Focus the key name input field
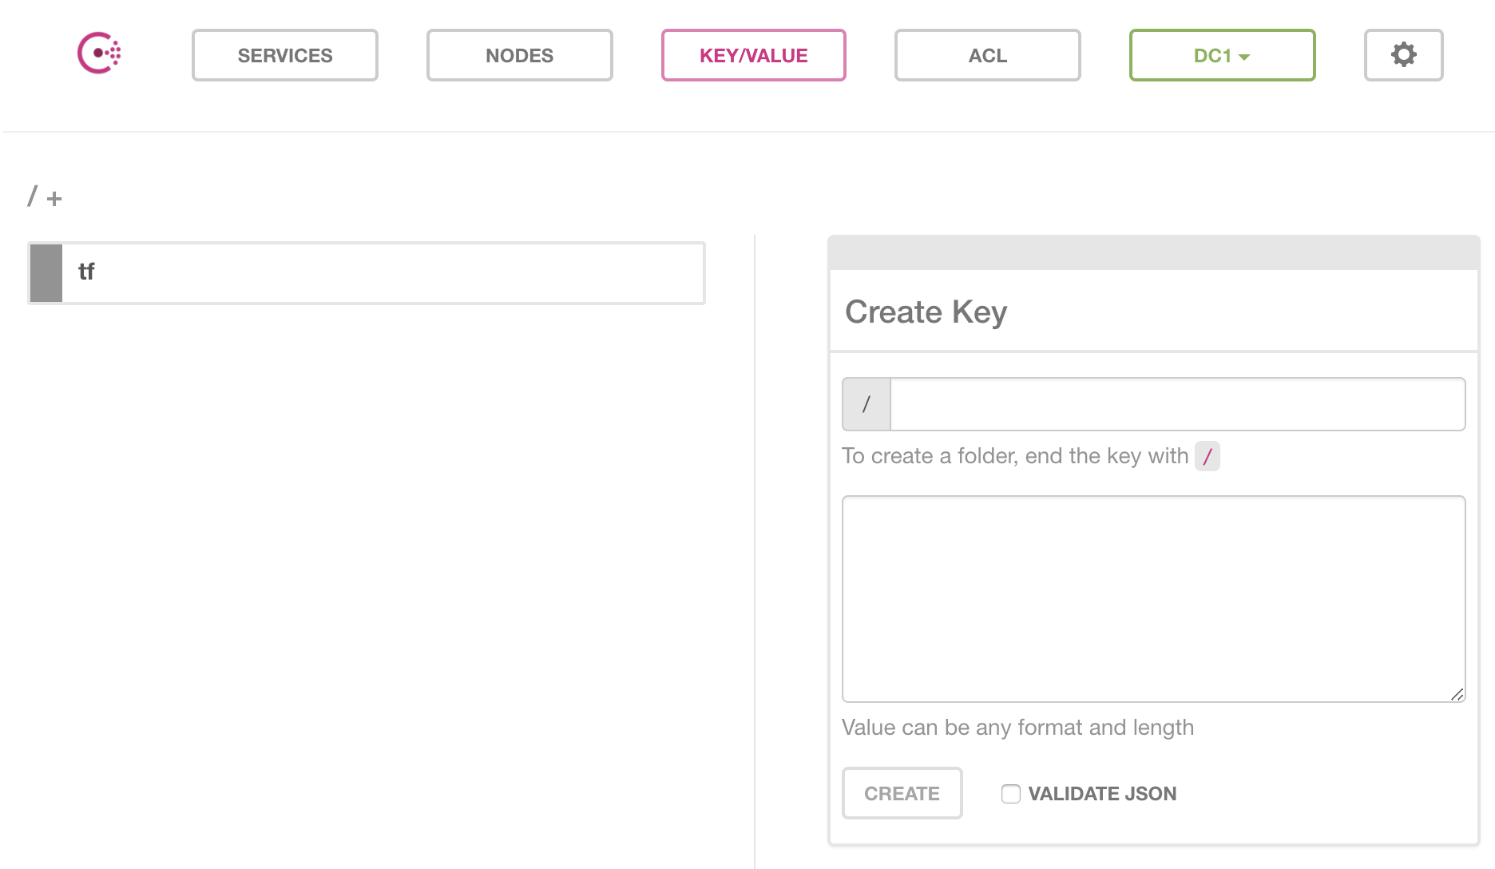Viewport: 1495px width, 869px height. click(x=1177, y=404)
